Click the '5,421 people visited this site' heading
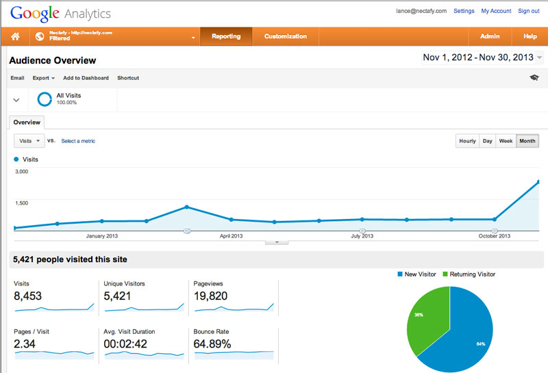The image size is (548, 373). (70, 259)
